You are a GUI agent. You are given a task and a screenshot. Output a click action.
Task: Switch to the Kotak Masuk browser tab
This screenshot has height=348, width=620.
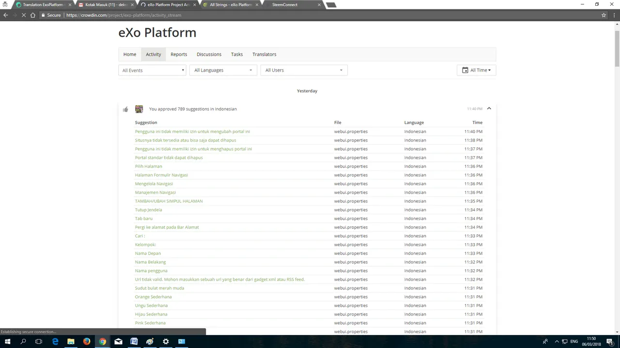[x=106, y=5]
